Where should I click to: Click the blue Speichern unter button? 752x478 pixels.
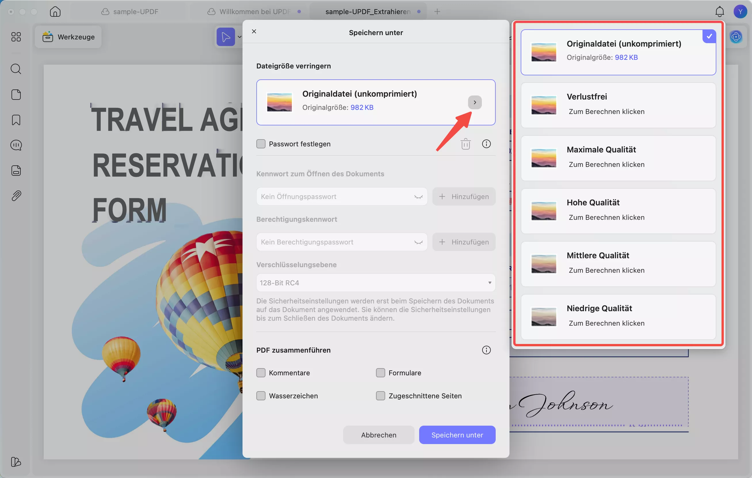click(x=457, y=435)
